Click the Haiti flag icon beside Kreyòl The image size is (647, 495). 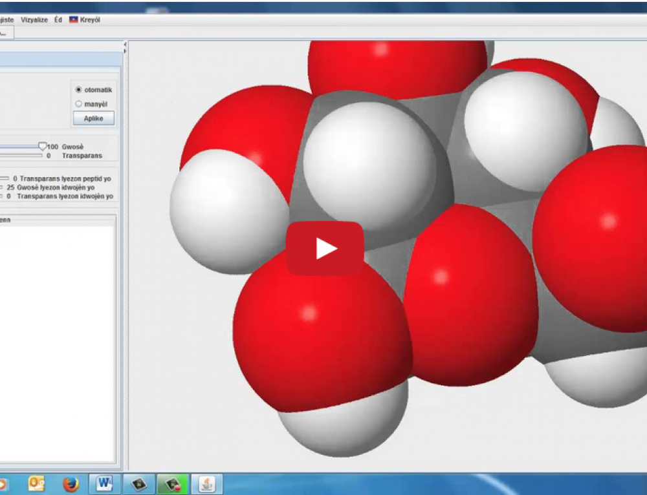click(x=73, y=19)
